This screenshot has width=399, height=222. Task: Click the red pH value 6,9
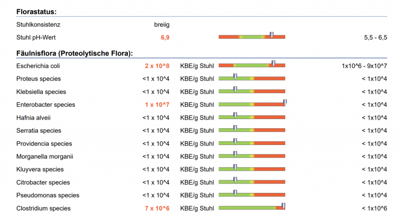165,37
